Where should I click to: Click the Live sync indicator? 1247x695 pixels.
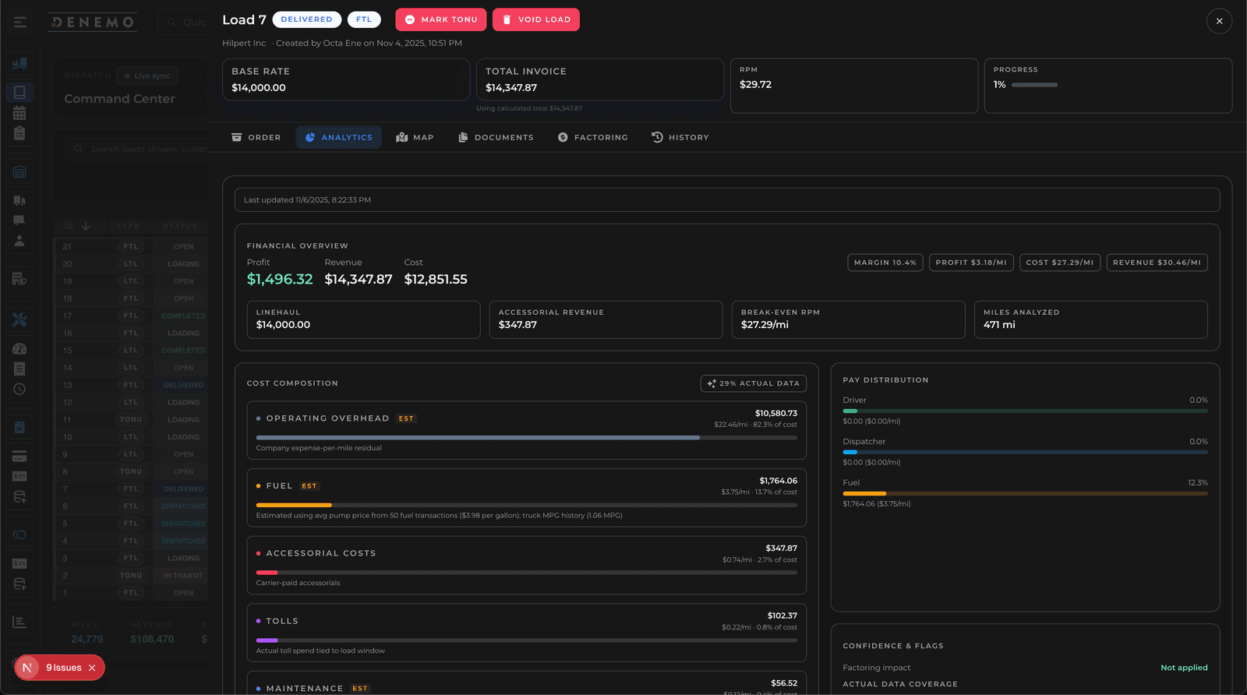click(x=147, y=76)
